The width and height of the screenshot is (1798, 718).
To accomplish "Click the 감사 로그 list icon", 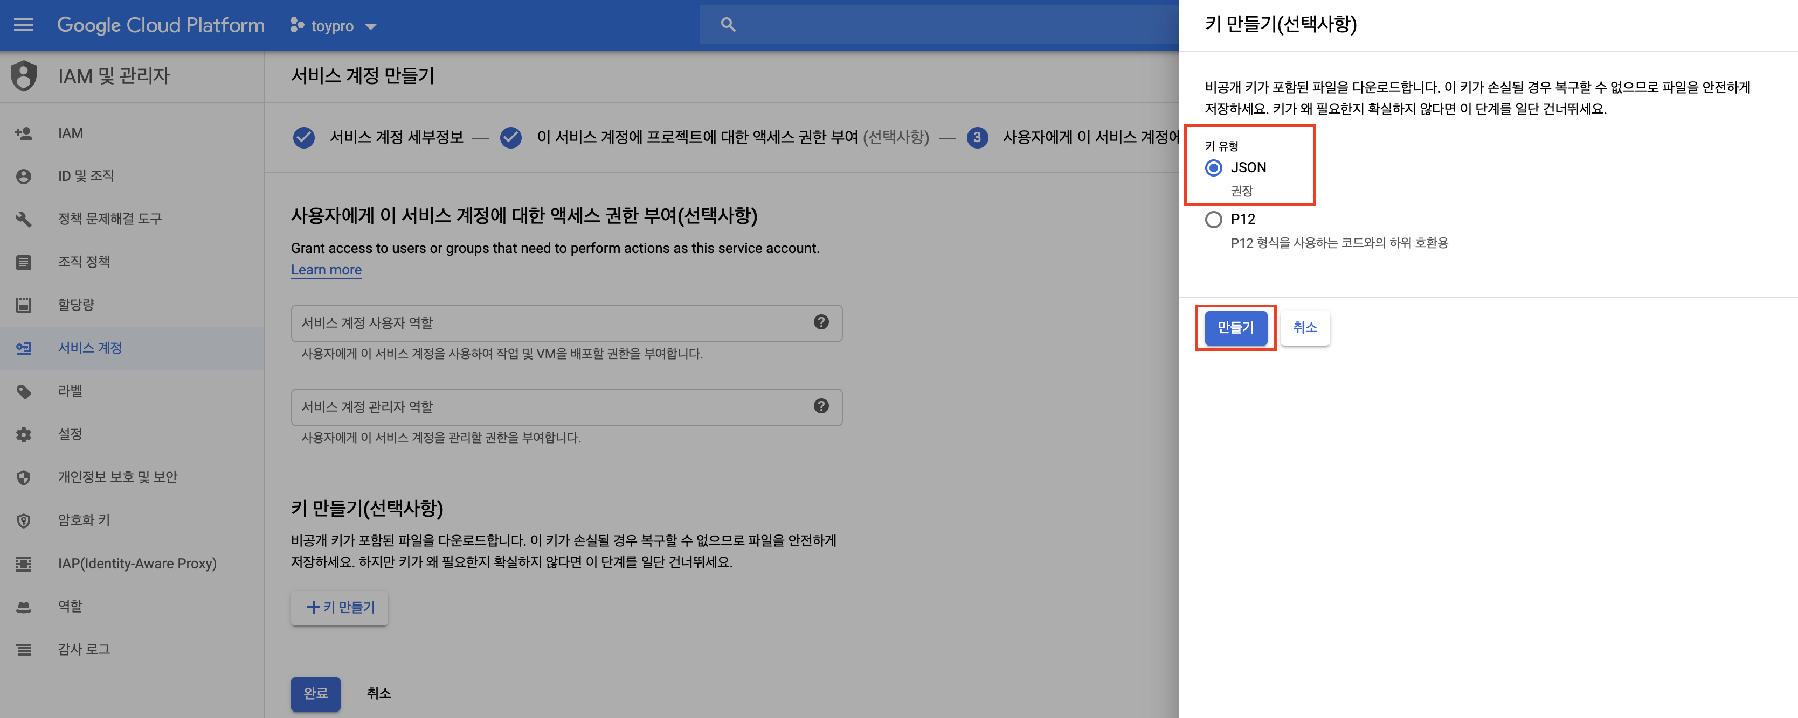I will point(24,650).
